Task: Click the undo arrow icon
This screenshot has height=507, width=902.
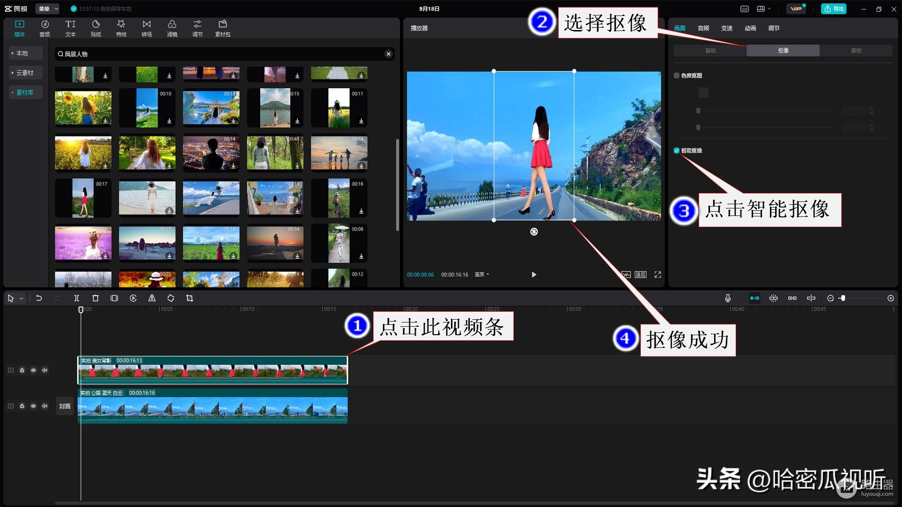Action: (39, 298)
